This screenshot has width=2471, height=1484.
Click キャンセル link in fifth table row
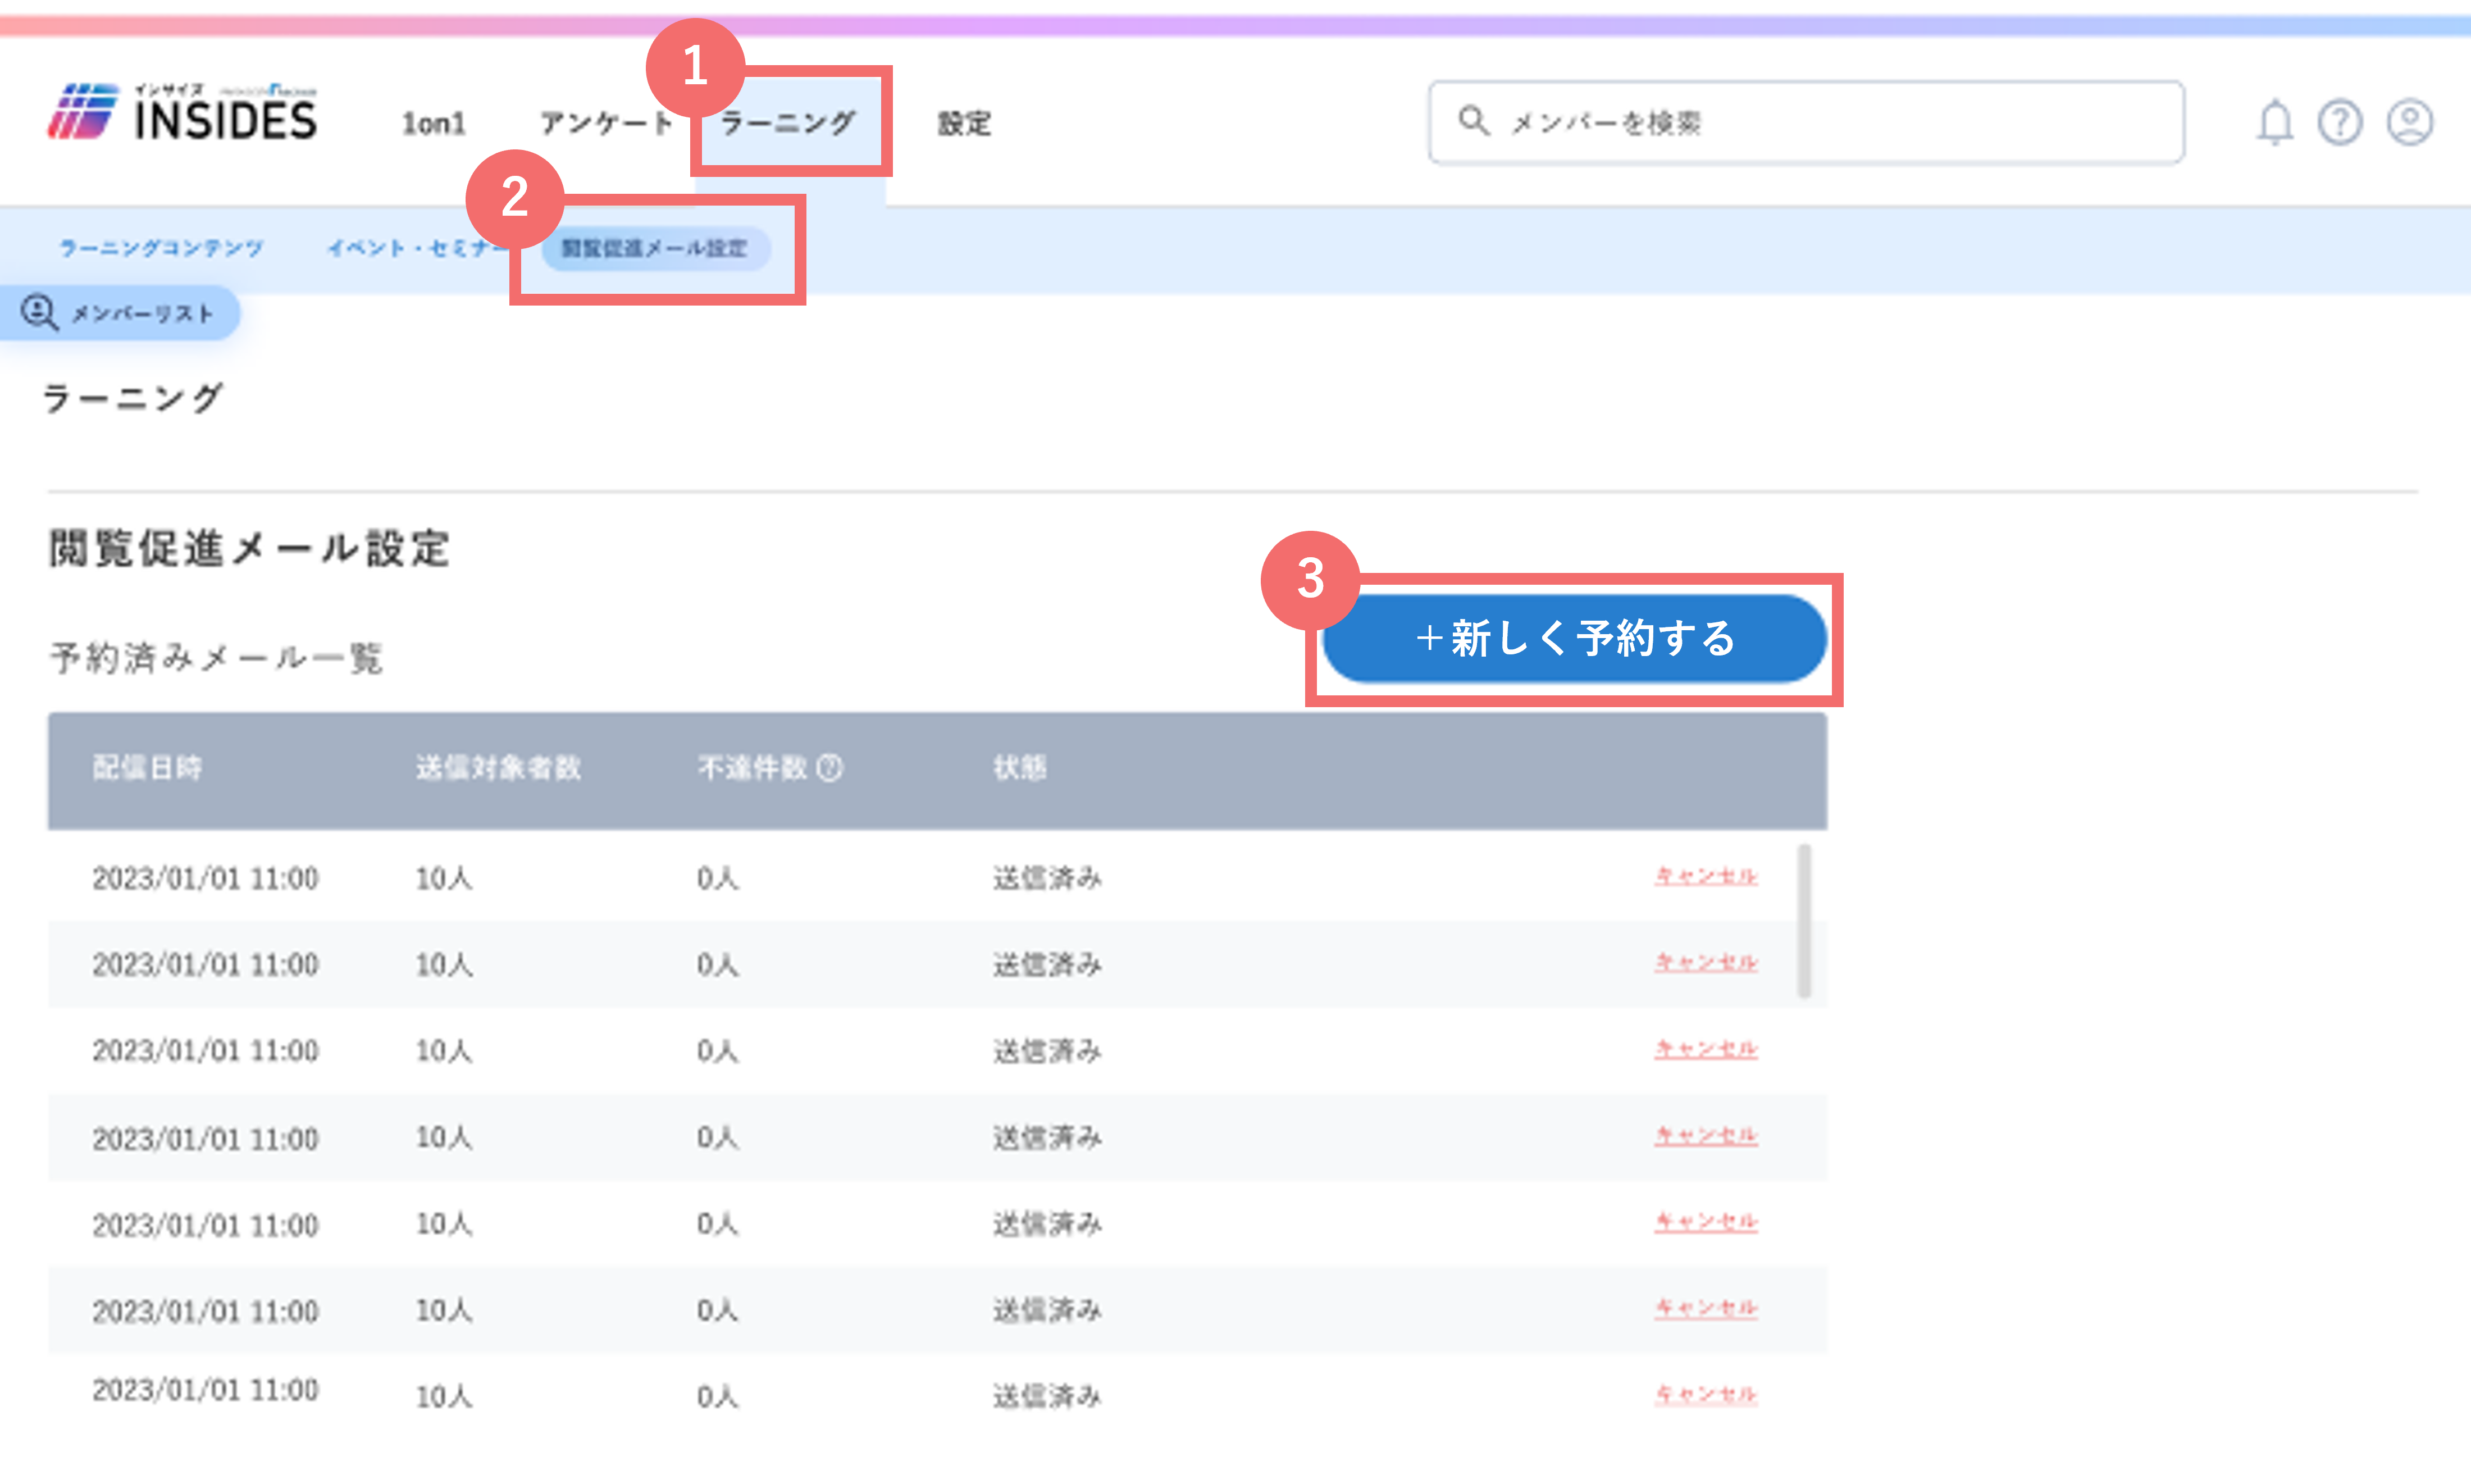[1706, 1222]
